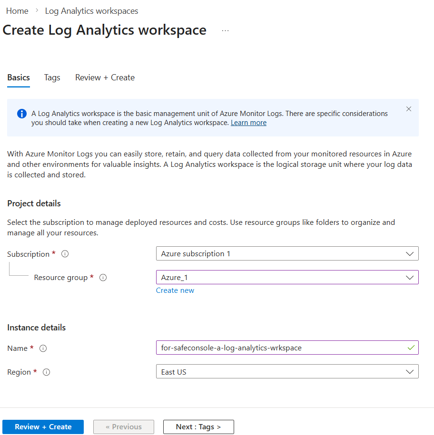Click the blue information icon in banner
434x435 pixels.
tap(22, 114)
